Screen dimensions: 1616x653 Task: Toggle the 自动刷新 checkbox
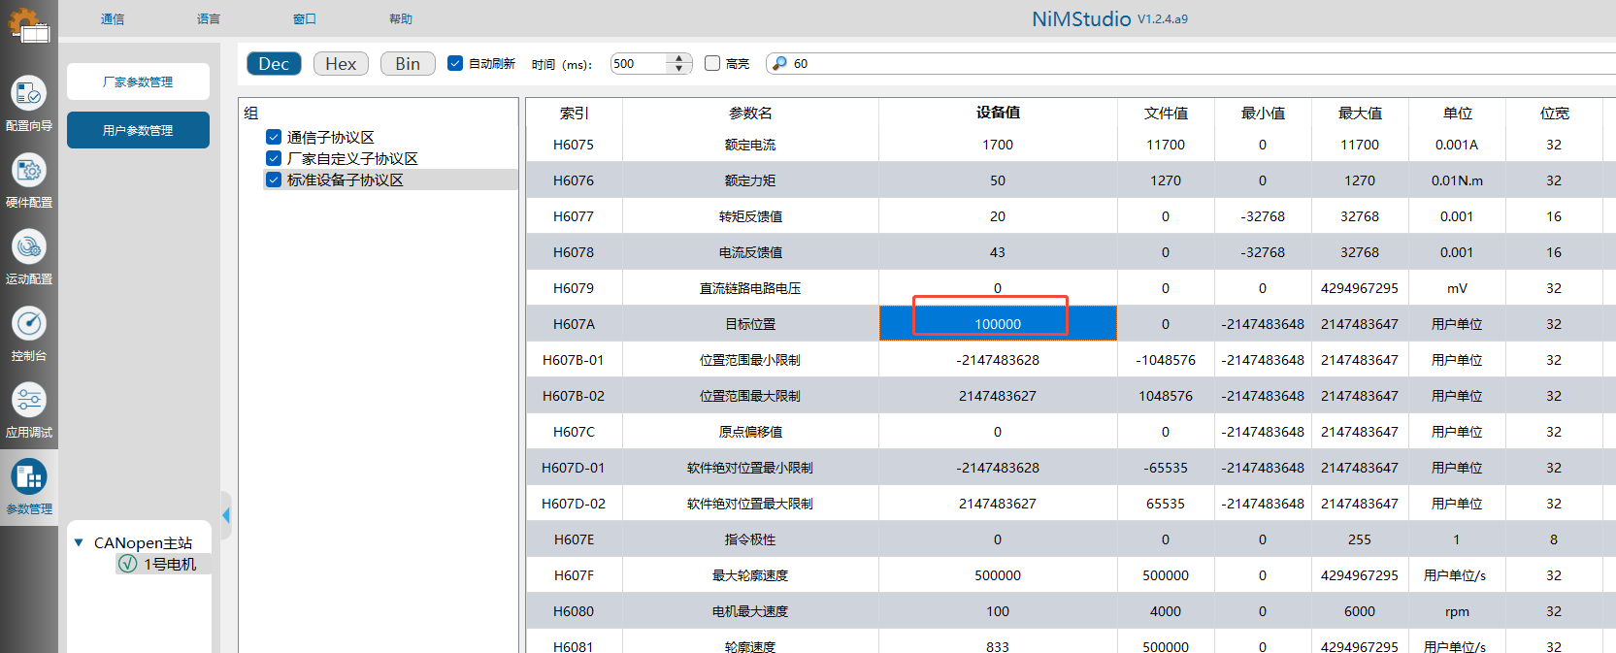[x=455, y=63]
